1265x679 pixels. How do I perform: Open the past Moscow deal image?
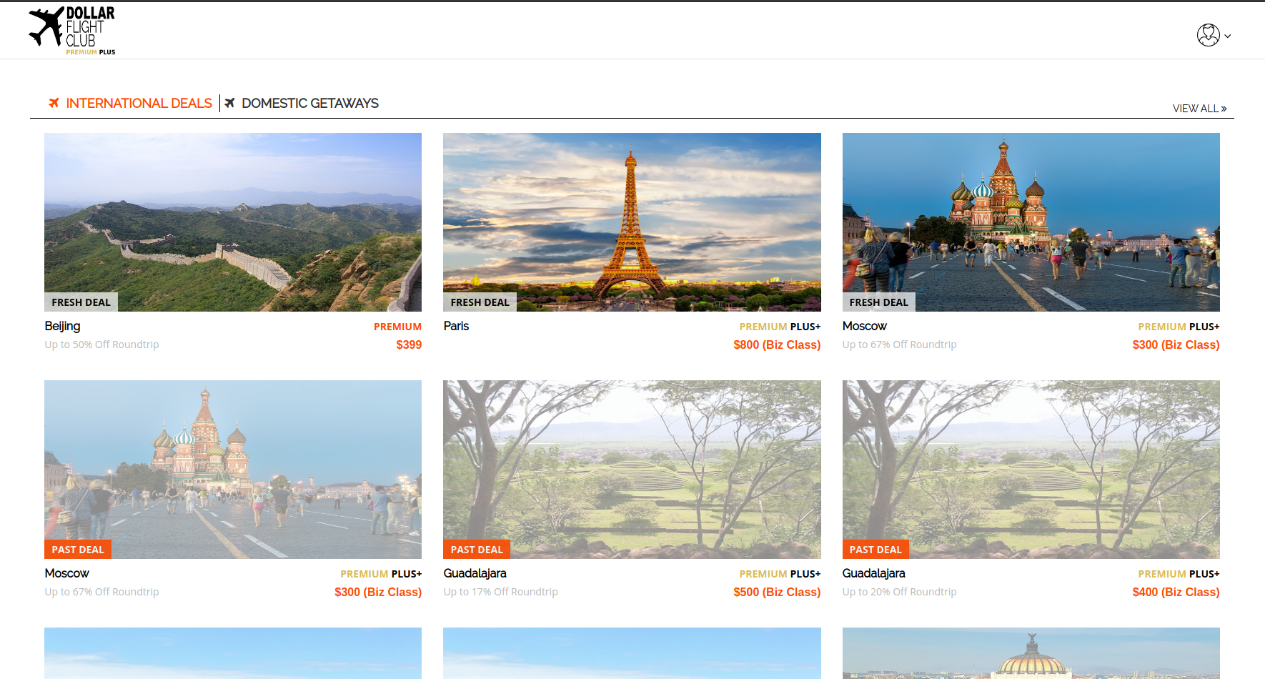(x=233, y=462)
